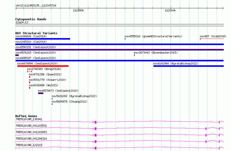Click the 112000k ruler label
The width and height of the screenshot is (231, 151).
(170, 10)
